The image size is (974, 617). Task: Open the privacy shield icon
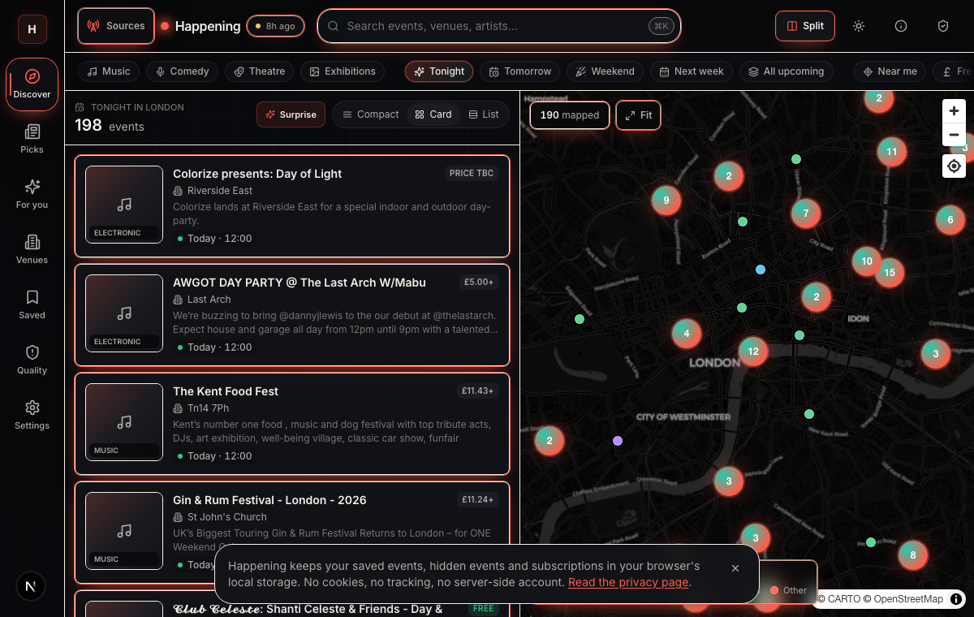pos(943,26)
